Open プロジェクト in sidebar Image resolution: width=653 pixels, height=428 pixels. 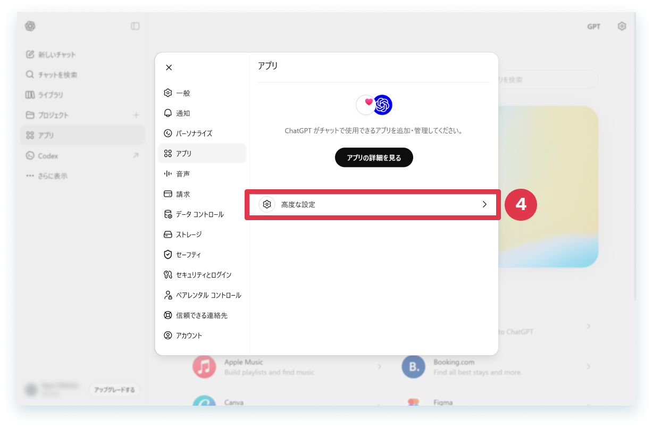click(82, 115)
